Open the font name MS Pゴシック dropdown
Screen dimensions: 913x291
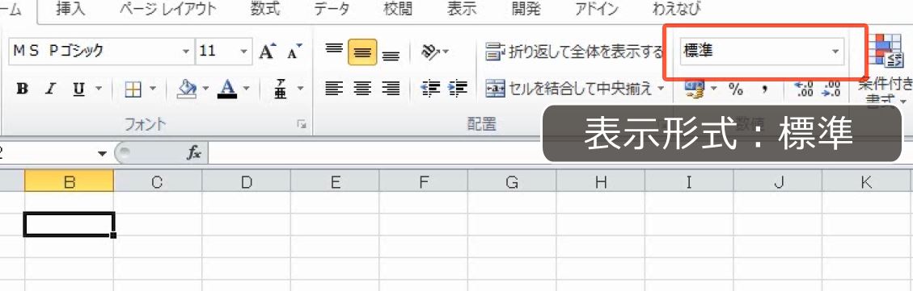tap(186, 51)
